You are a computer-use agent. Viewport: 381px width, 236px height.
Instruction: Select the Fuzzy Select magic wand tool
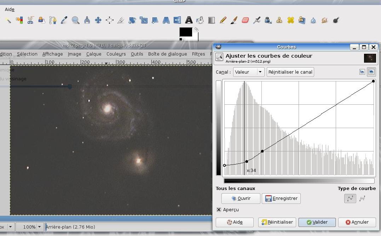point(8,20)
